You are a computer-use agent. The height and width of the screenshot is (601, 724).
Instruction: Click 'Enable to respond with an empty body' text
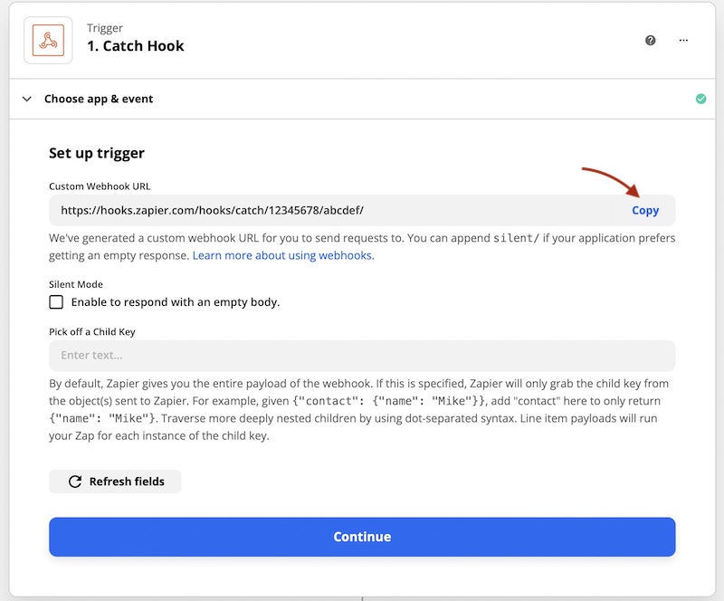point(176,302)
